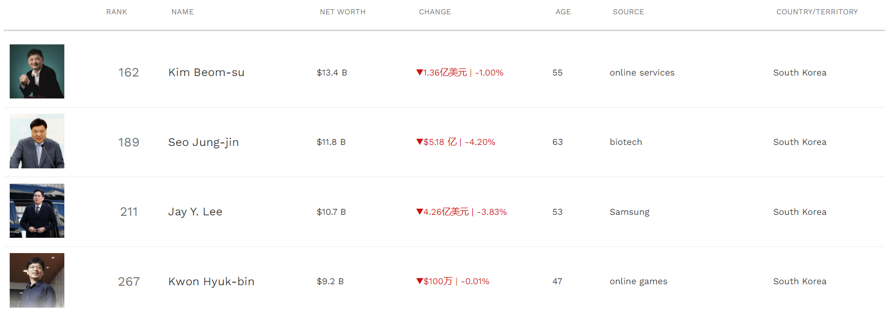Select the rank 162 cell
The image size is (885, 324).
[129, 72]
